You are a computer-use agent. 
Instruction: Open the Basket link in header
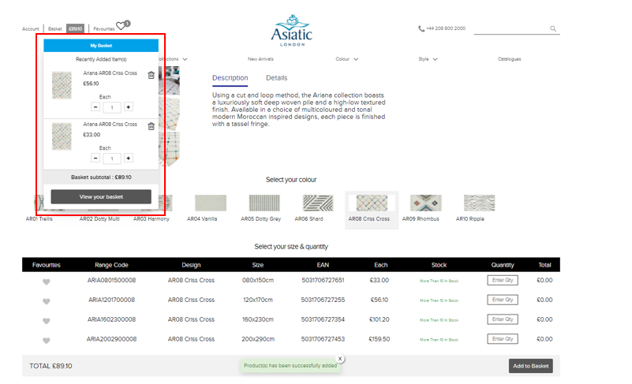pos(54,29)
